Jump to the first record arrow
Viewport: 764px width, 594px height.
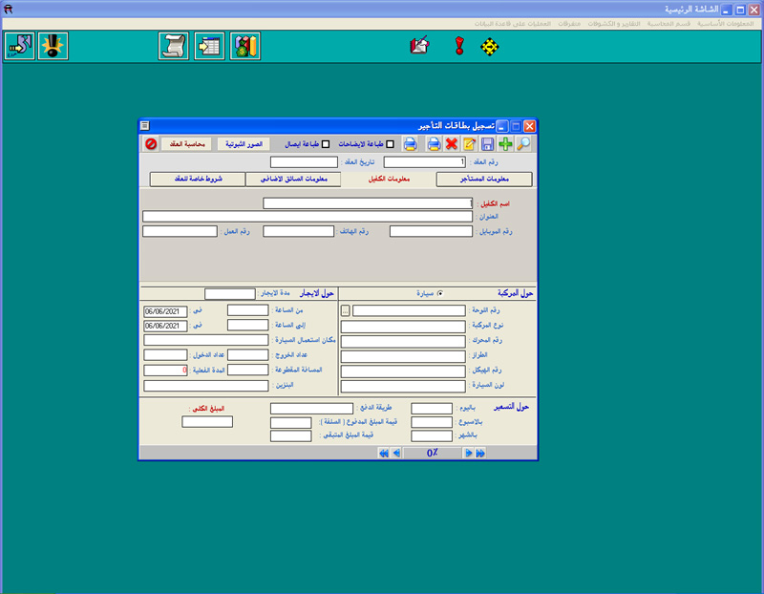(x=384, y=454)
